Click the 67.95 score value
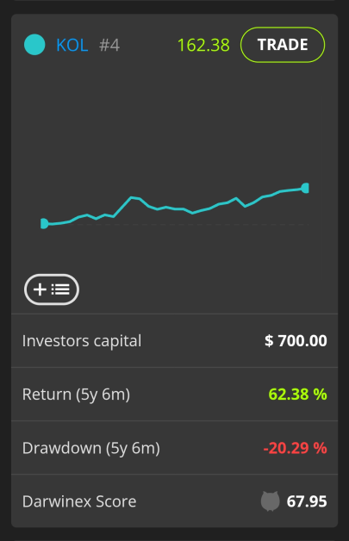 point(307,501)
